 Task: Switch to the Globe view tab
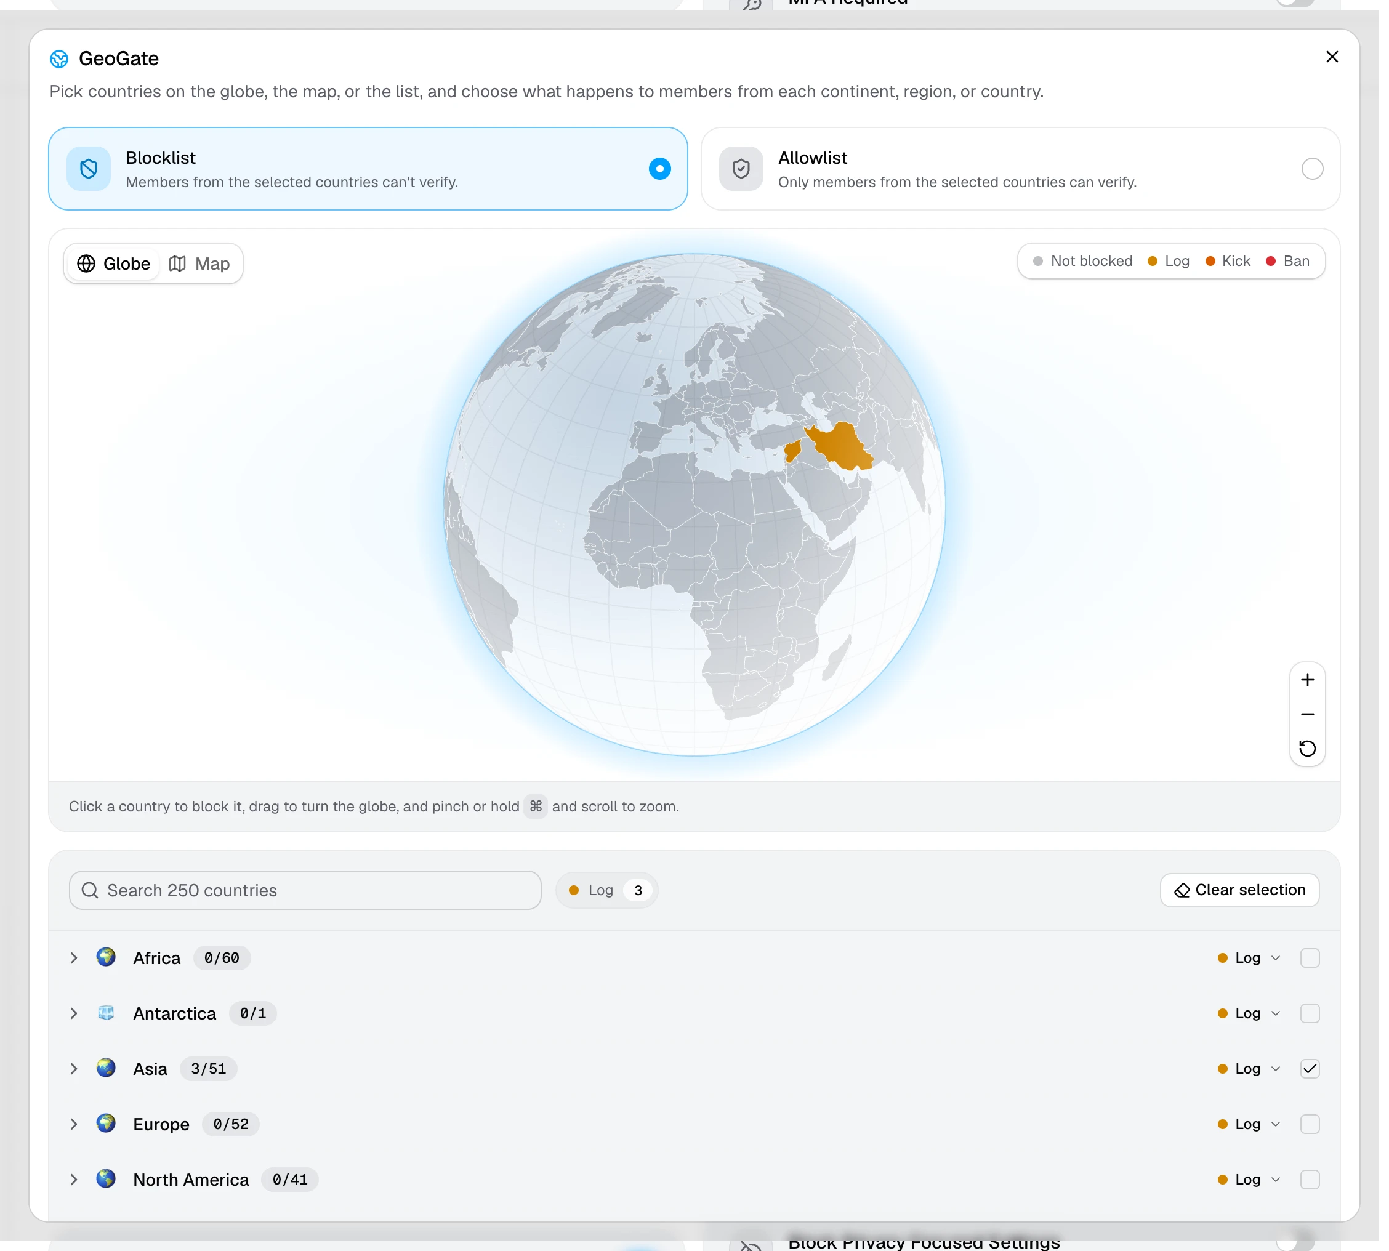click(113, 264)
